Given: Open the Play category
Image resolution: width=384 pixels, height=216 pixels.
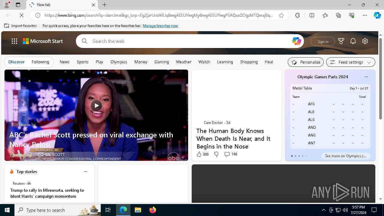Looking at the screenshot, I should point(99,62).
